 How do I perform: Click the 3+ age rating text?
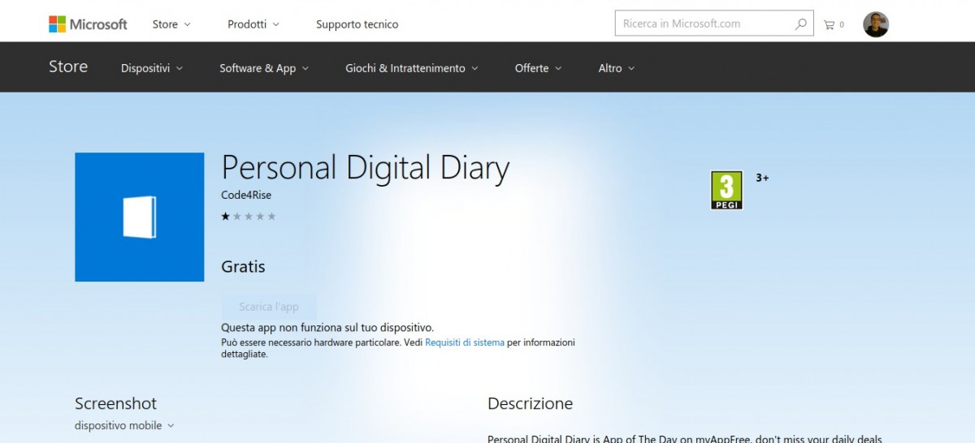762,177
